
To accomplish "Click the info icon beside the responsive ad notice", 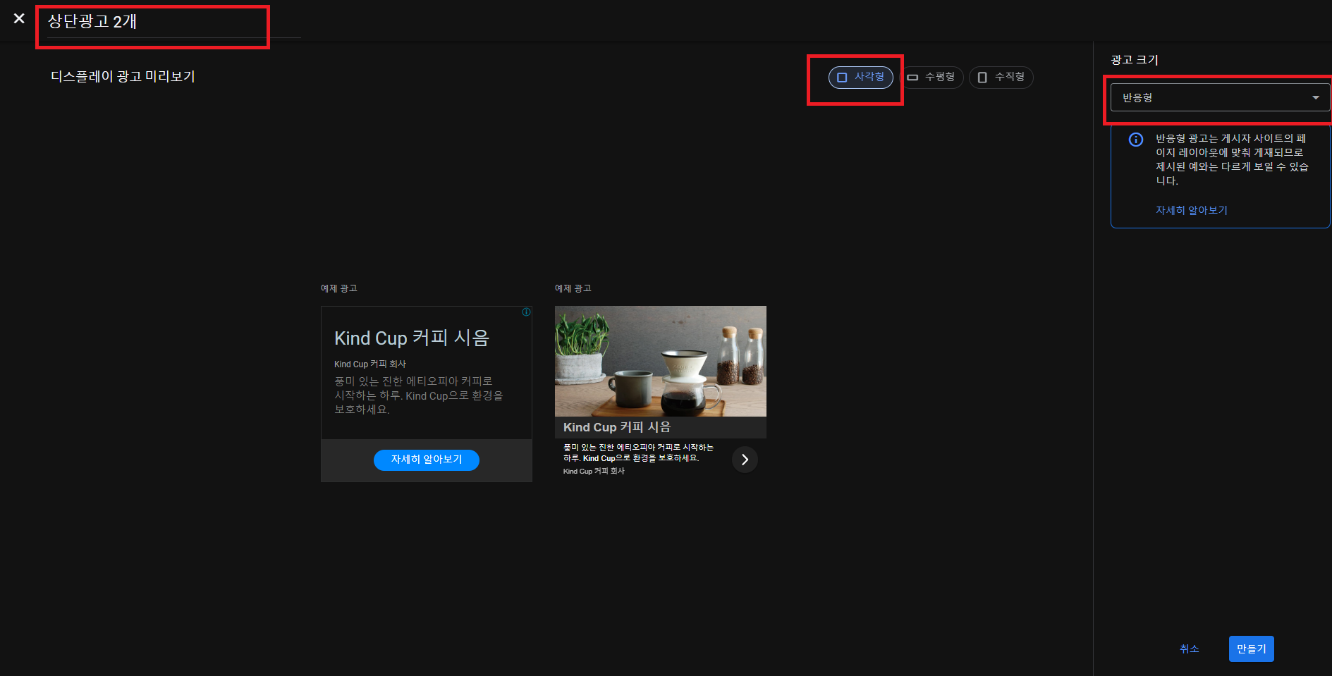I will [x=1136, y=140].
